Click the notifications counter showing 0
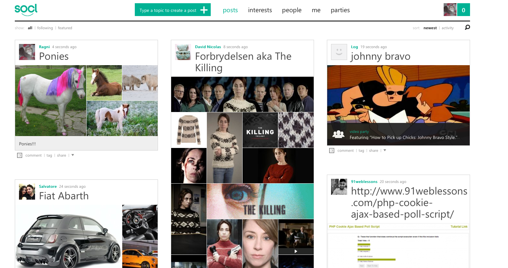This screenshot has width=508, height=268. 464,10
